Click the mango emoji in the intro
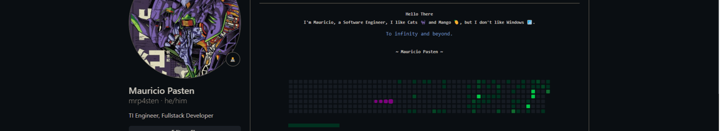The height and width of the screenshot is (131, 726). [456, 22]
